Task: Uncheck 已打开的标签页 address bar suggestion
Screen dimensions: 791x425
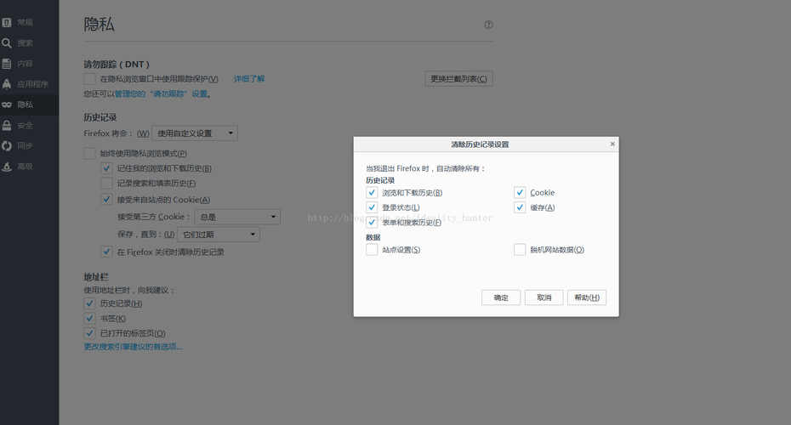Action: tap(90, 333)
